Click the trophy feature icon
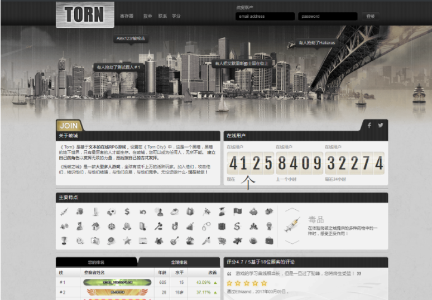The height and width of the screenshot is (300, 432). pyautogui.click(x=64, y=240)
